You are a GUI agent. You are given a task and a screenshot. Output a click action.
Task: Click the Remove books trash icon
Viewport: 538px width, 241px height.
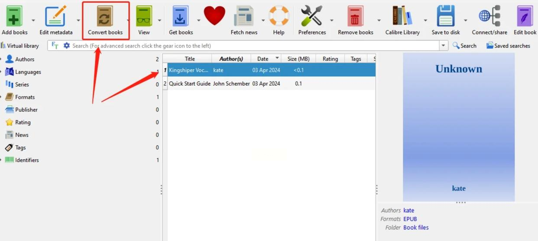pos(355,16)
